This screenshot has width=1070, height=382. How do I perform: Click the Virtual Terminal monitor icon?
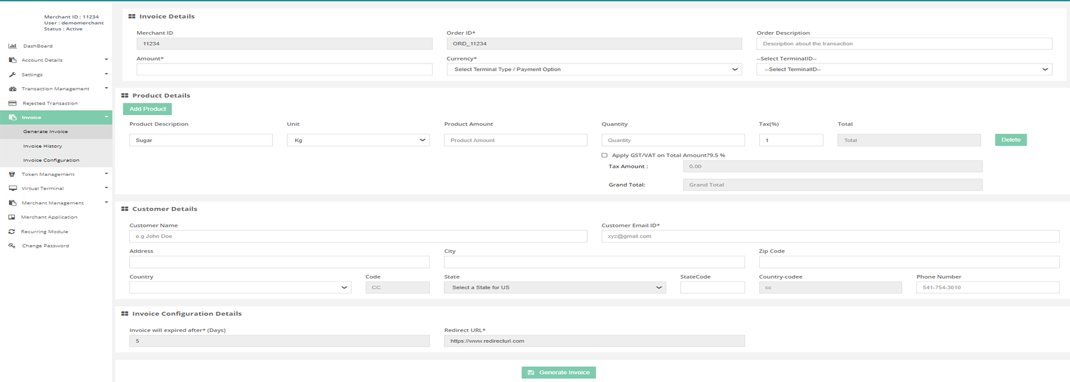12,189
